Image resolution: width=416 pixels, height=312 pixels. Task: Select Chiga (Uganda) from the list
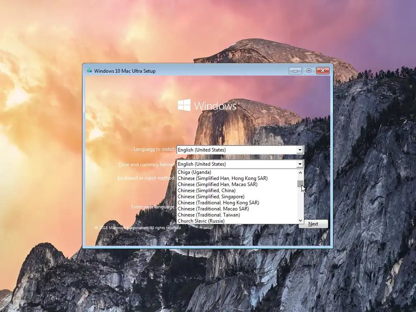(237, 172)
